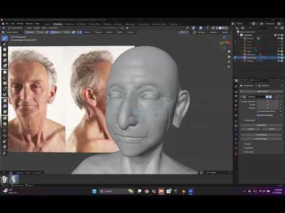
Task: Open the Brush settings dropdown in header
Action: click(87, 32)
